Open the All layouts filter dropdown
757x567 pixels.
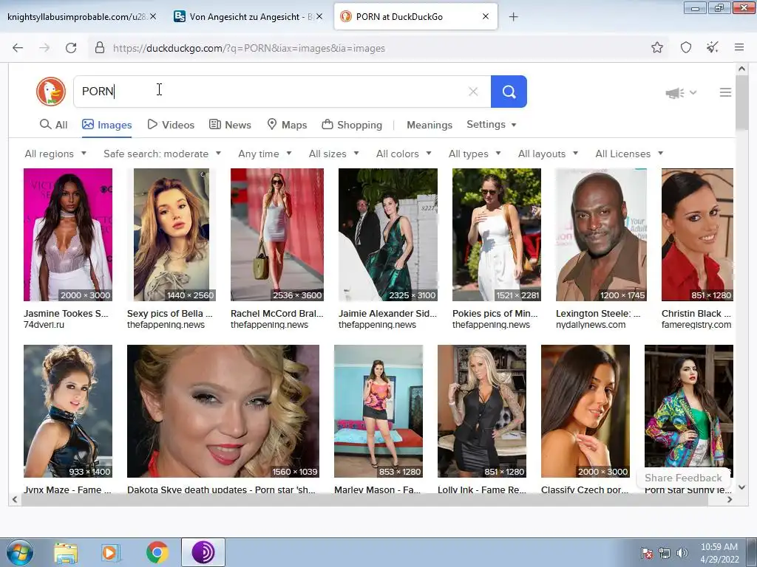[548, 154]
